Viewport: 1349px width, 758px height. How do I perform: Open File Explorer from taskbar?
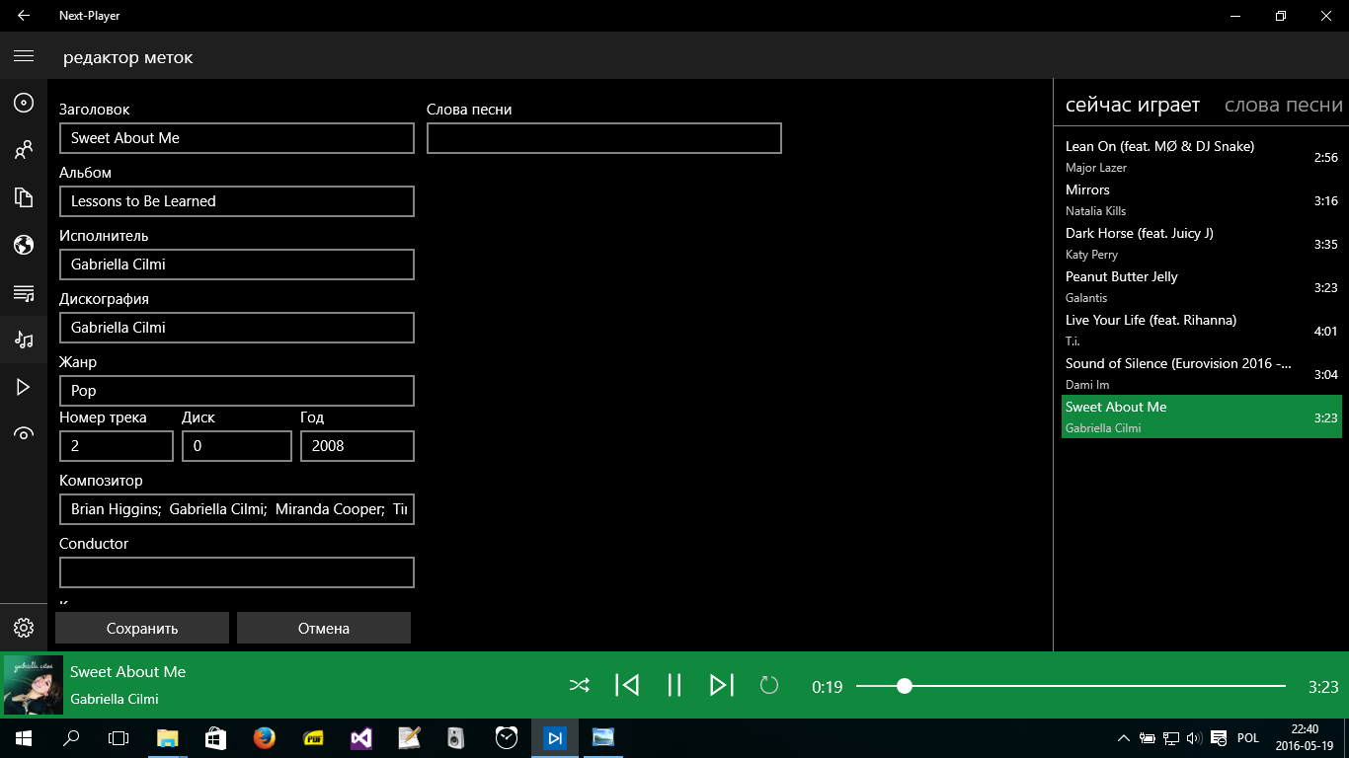[168, 737]
